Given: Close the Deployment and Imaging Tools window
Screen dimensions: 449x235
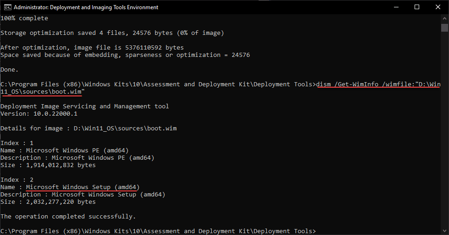Looking at the screenshot, I should [x=438, y=7].
